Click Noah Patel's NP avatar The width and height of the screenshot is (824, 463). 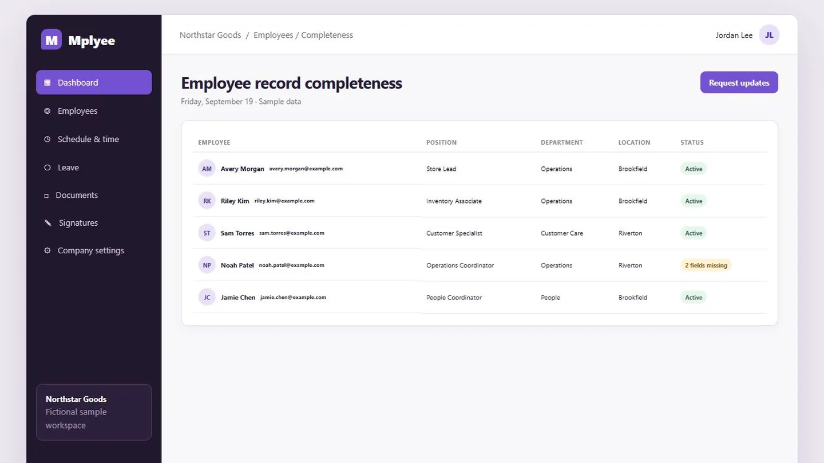207,265
